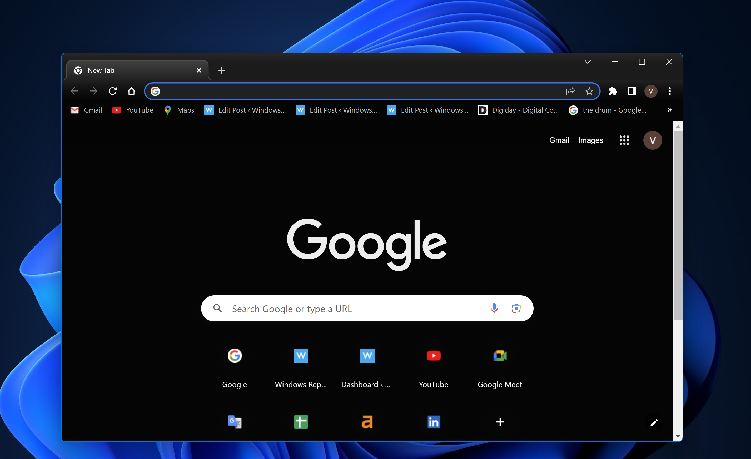Open the second Edit Post ‹ Windows bookmark
751x459 pixels.
(x=336, y=110)
